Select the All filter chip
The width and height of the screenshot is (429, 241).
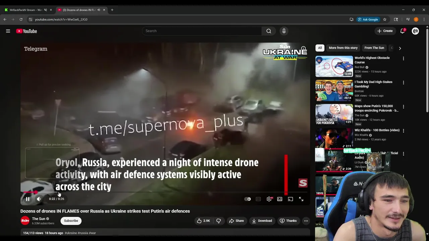(320, 48)
